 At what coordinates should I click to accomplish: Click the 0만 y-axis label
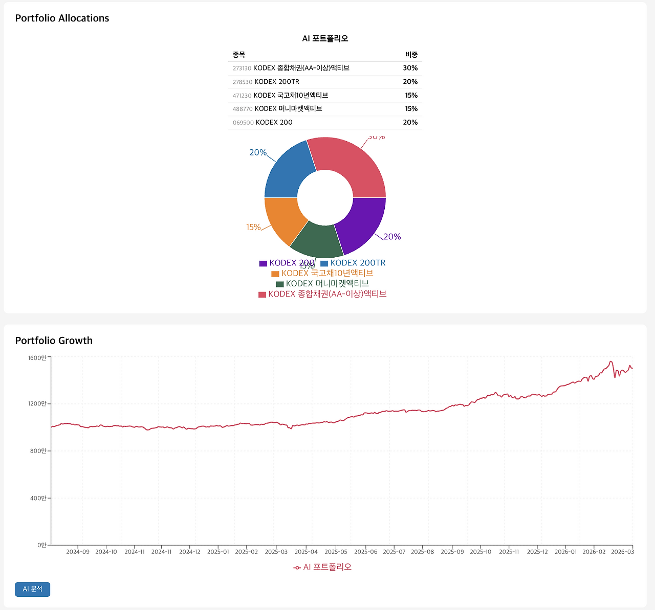click(42, 545)
